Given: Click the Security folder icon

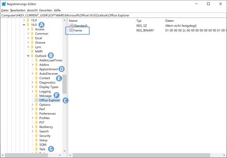Looking at the screenshot, I should (36, 136).
